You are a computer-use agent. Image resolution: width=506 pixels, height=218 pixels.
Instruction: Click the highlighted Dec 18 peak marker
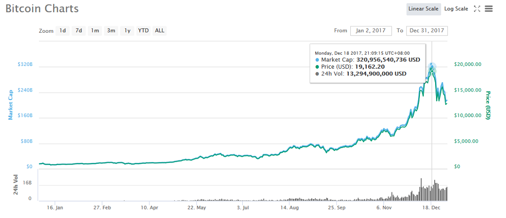[432, 67]
